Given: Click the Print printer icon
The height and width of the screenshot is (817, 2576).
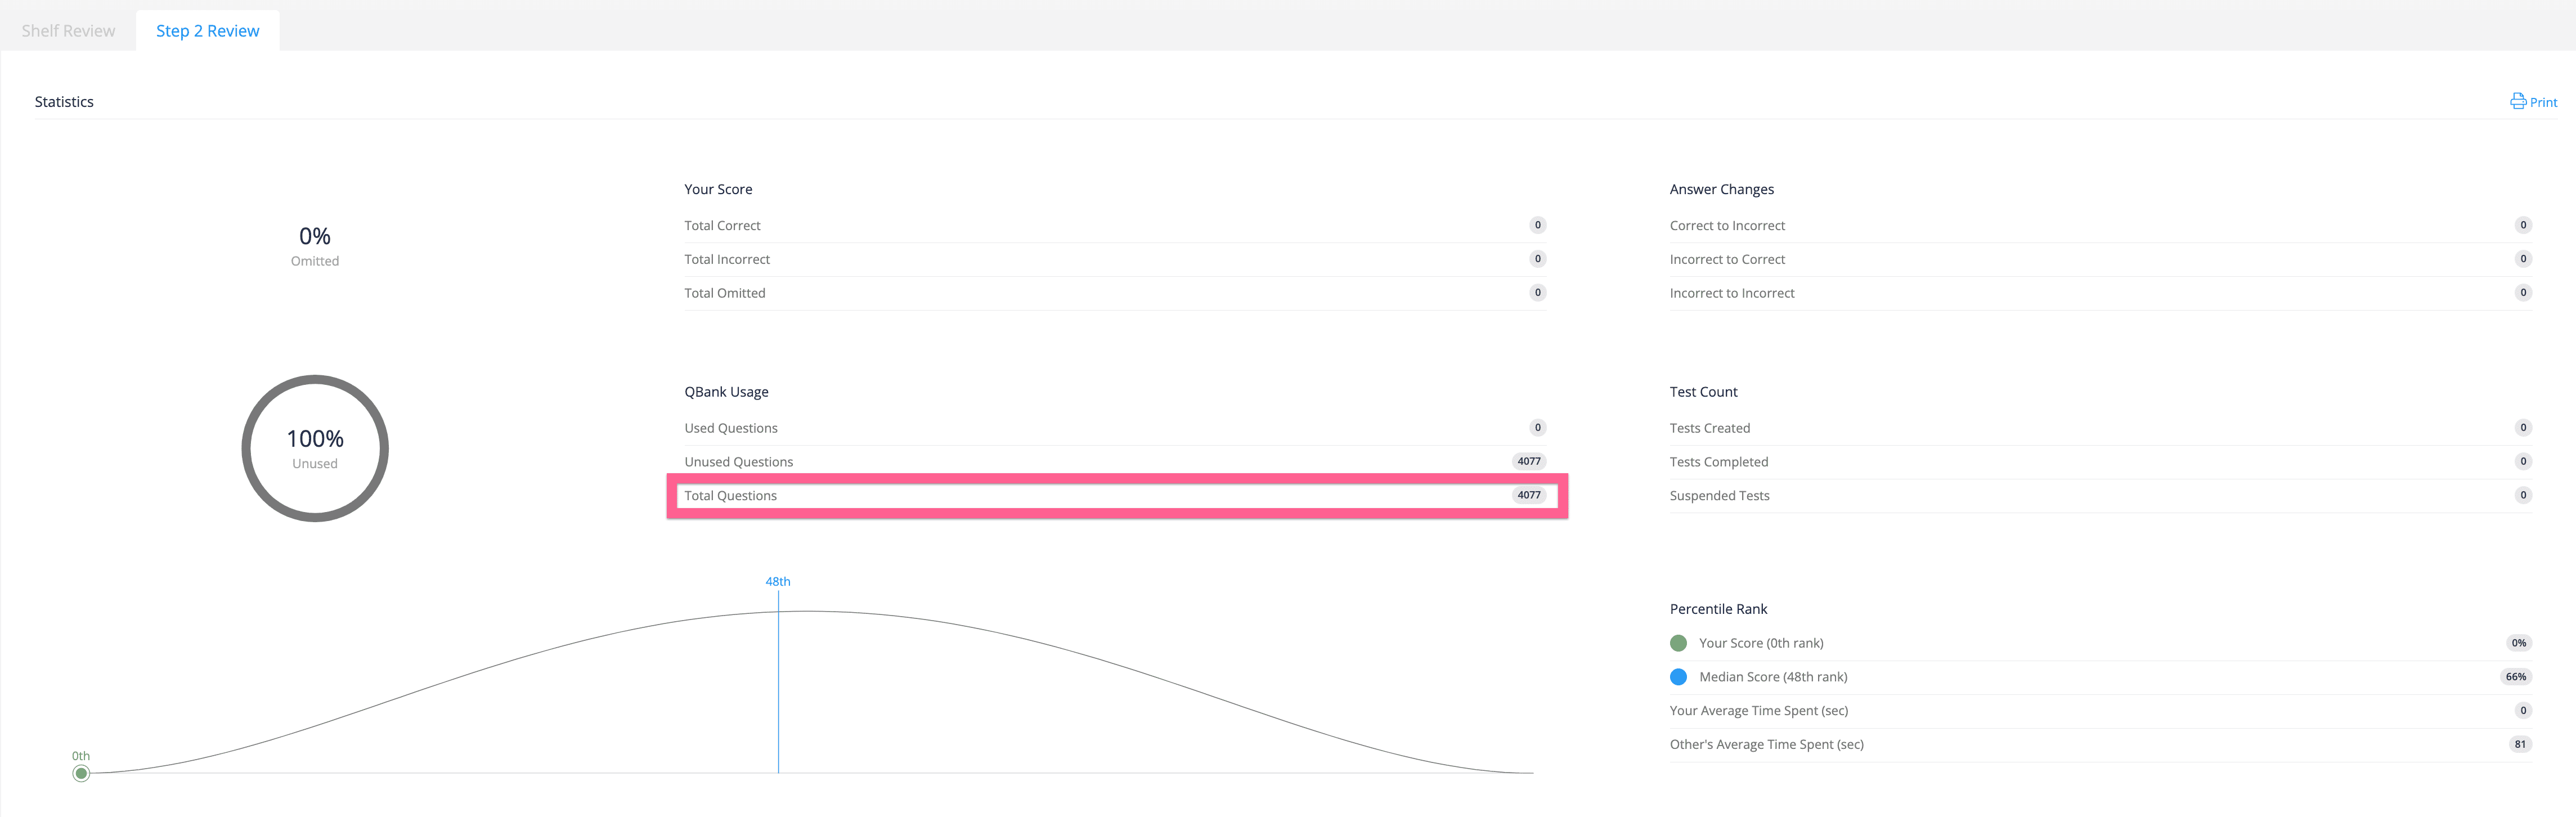Looking at the screenshot, I should (2517, 101).
